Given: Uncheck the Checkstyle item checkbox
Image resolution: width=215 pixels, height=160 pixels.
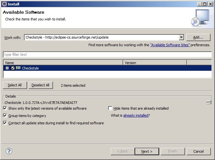Looking at the screenshot, I should 13,68.
